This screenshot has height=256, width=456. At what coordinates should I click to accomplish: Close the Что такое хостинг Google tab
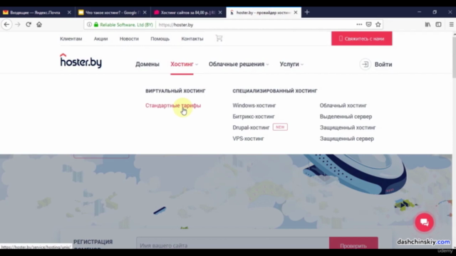point(145,13)
